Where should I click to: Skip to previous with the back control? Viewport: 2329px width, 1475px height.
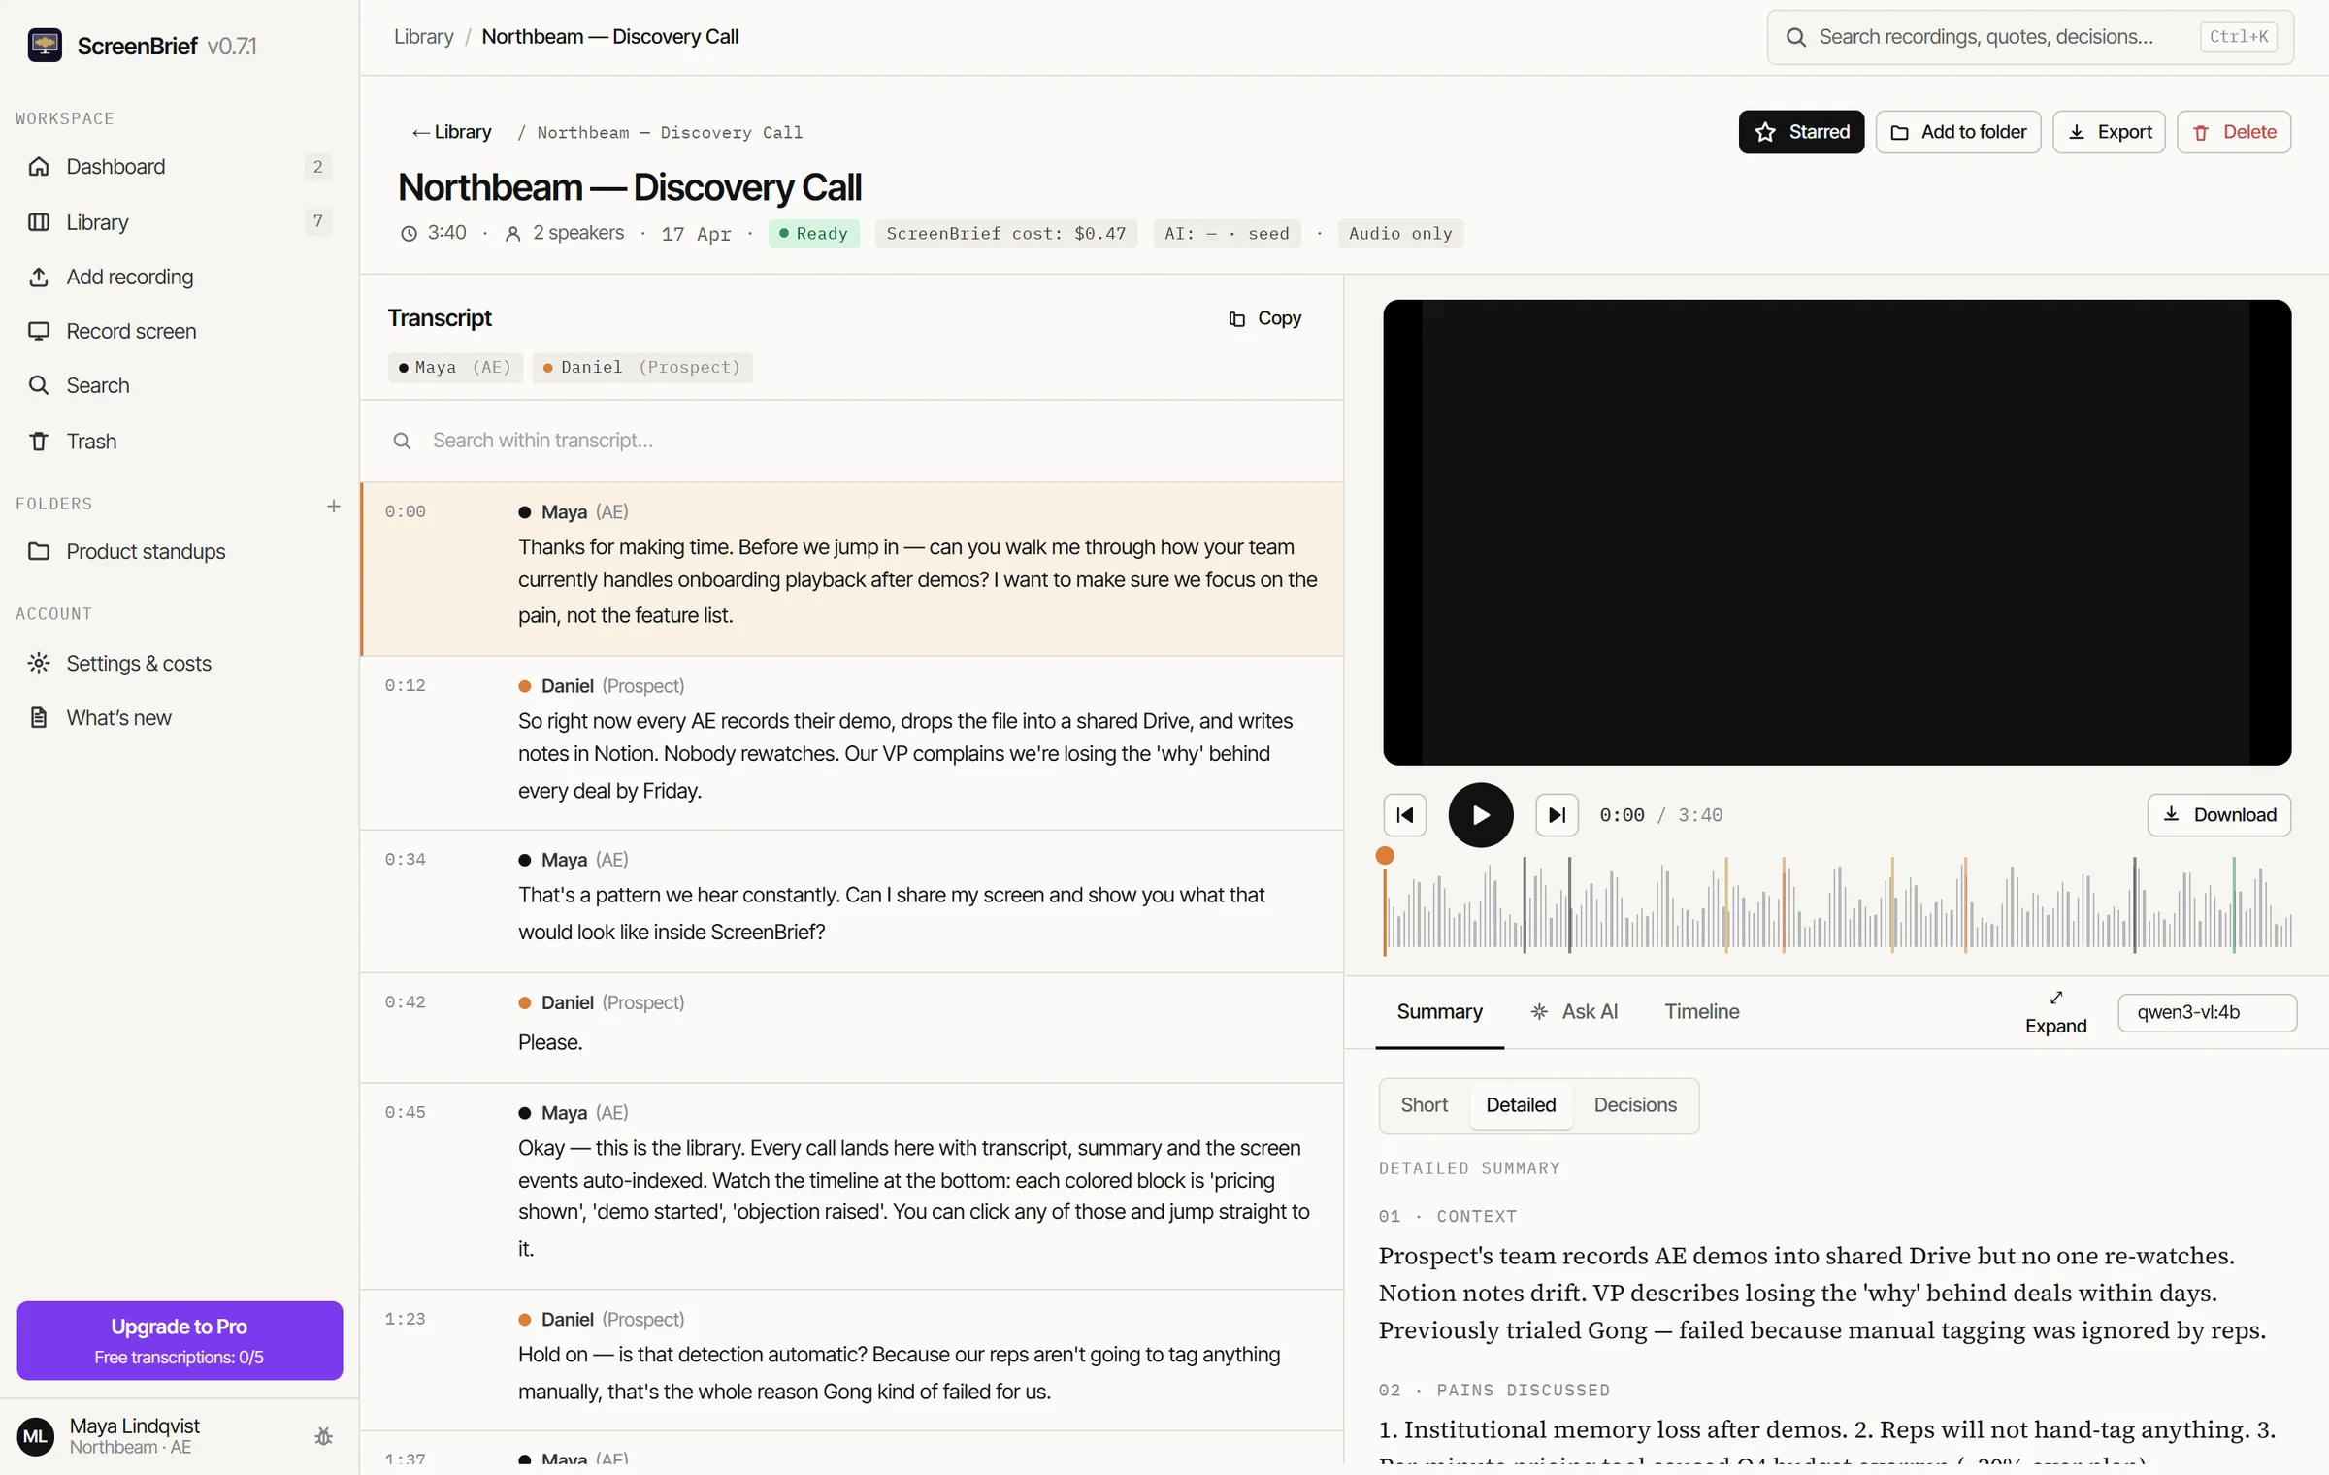pos(1405,815)
